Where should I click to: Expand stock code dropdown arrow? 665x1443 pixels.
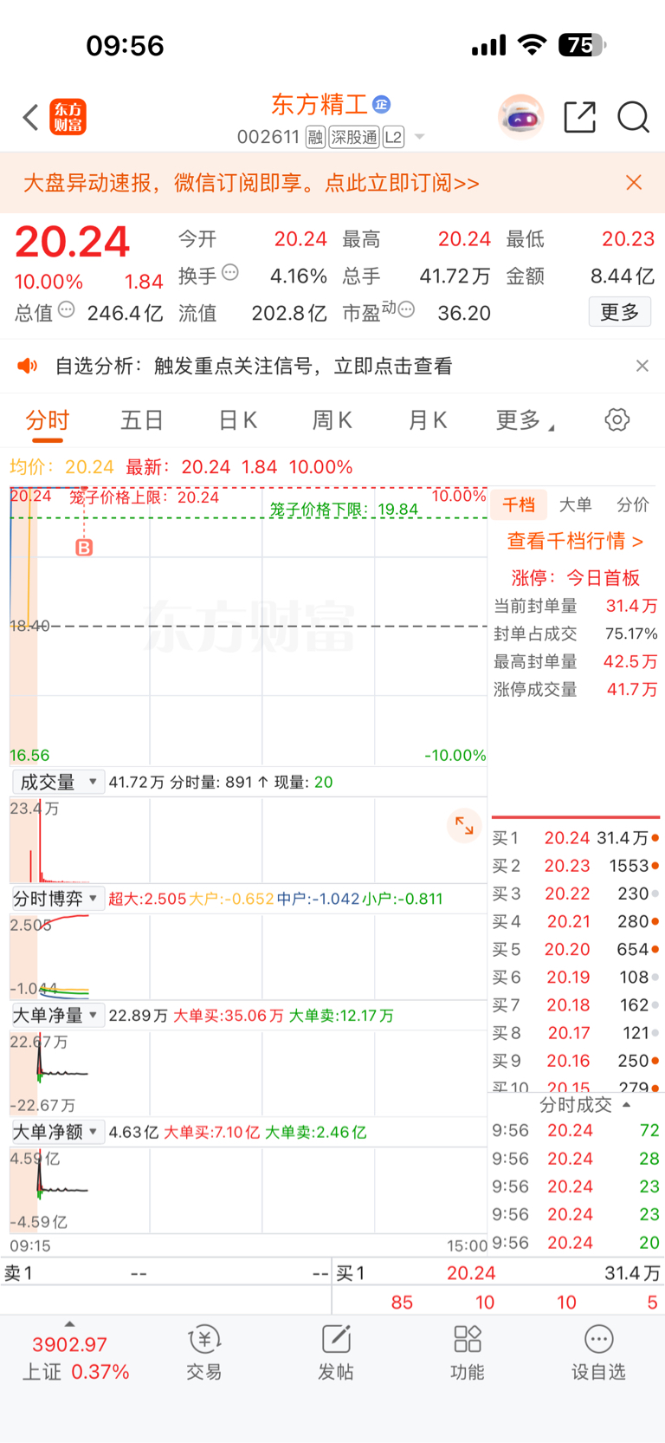[x=420, y=137]
